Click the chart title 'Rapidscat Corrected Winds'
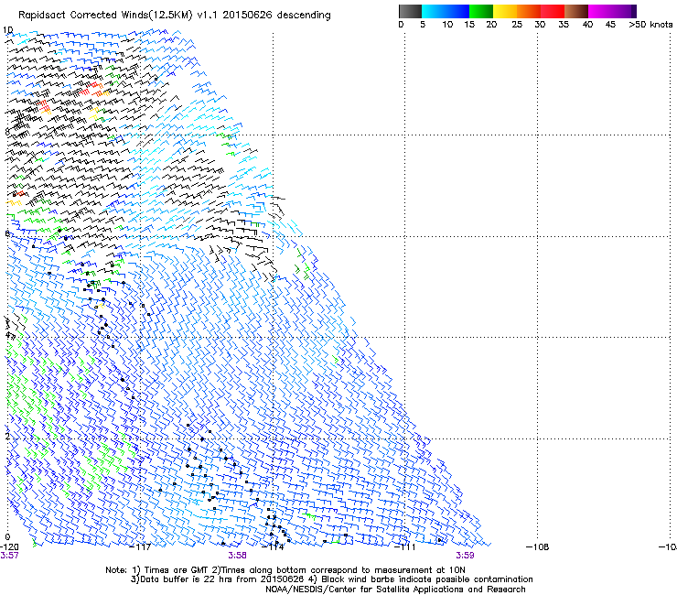Viewport: 677px width, 595px height. coord(81,16)
